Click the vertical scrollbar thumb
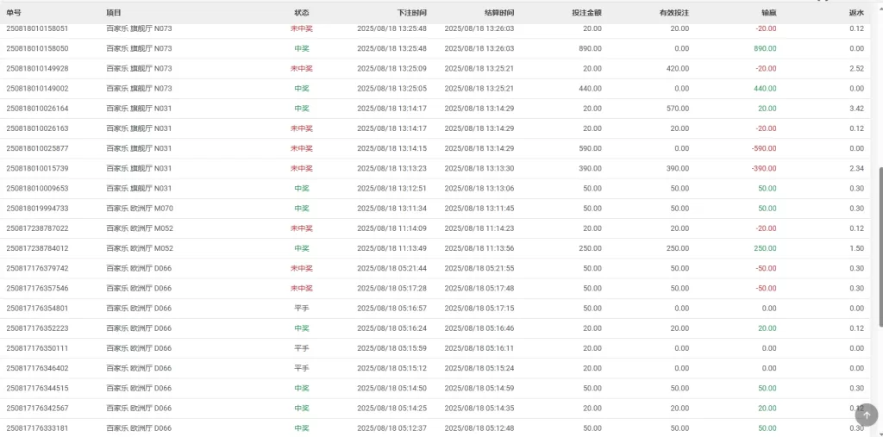883x437 pixels. click(880, 247)
